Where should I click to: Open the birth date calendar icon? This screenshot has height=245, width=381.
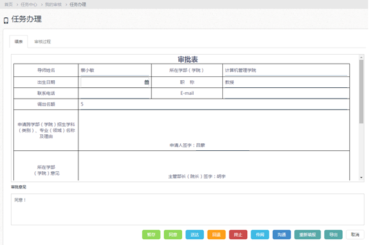pos(147,82)
